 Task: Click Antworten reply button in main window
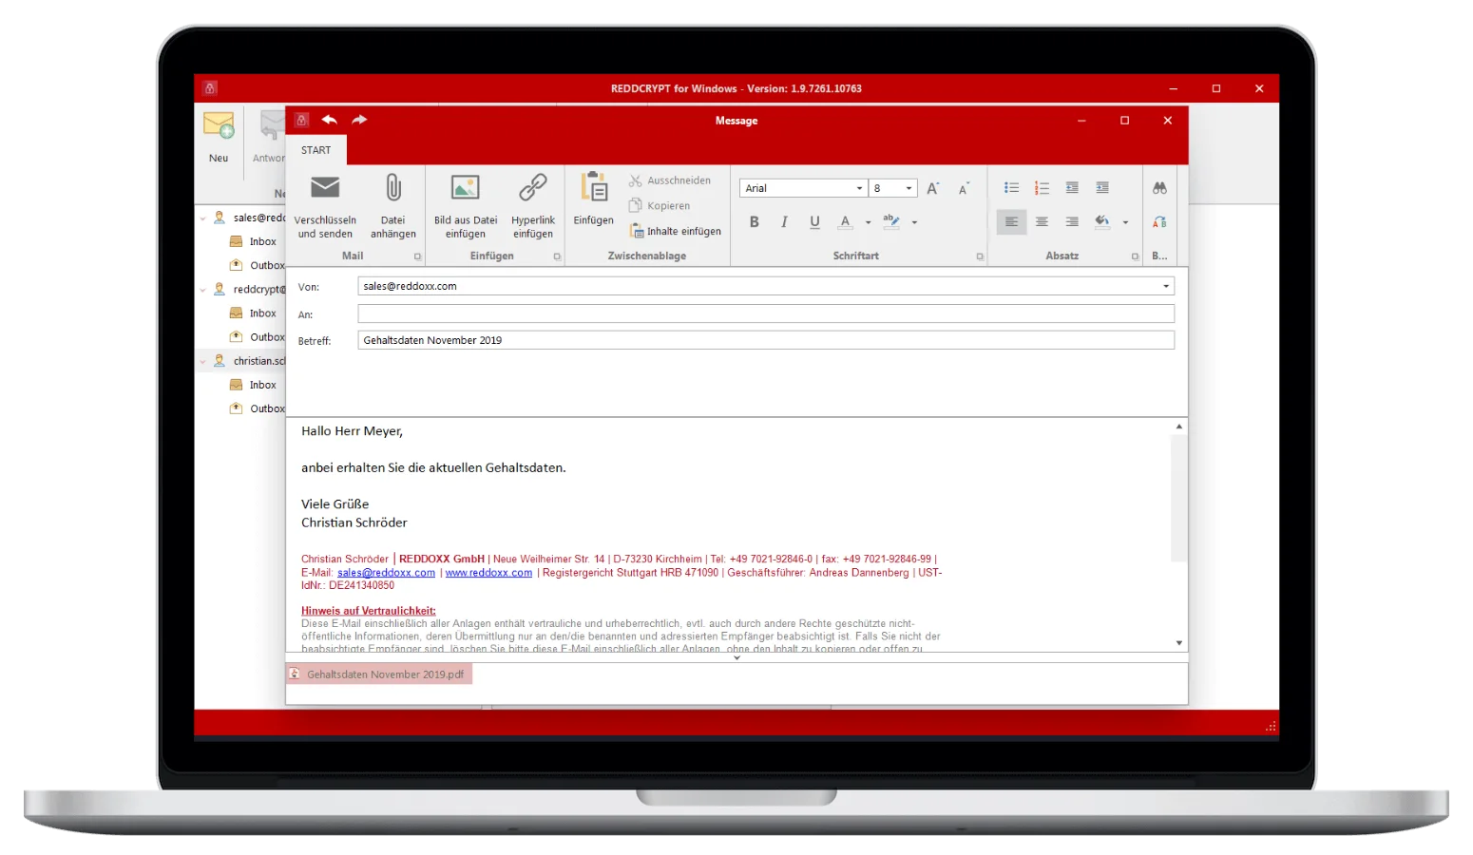coord(268,136)
